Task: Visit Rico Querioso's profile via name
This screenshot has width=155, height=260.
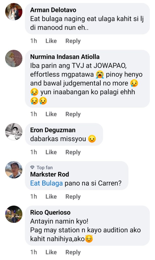Action: coord(50,212)
